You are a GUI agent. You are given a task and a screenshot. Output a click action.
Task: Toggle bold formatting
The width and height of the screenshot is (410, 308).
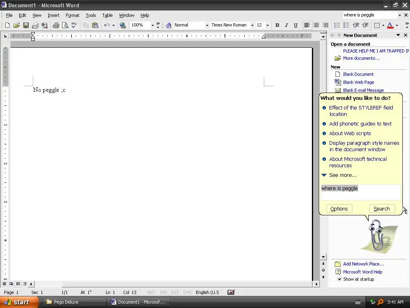pos(277,25)
